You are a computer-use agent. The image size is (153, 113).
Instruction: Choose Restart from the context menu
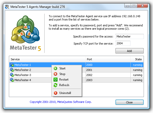(67, 80)
